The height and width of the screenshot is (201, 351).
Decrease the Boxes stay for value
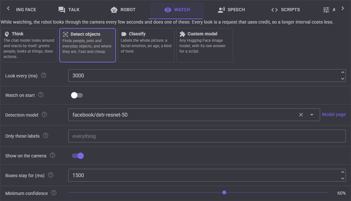coord(342,178)
